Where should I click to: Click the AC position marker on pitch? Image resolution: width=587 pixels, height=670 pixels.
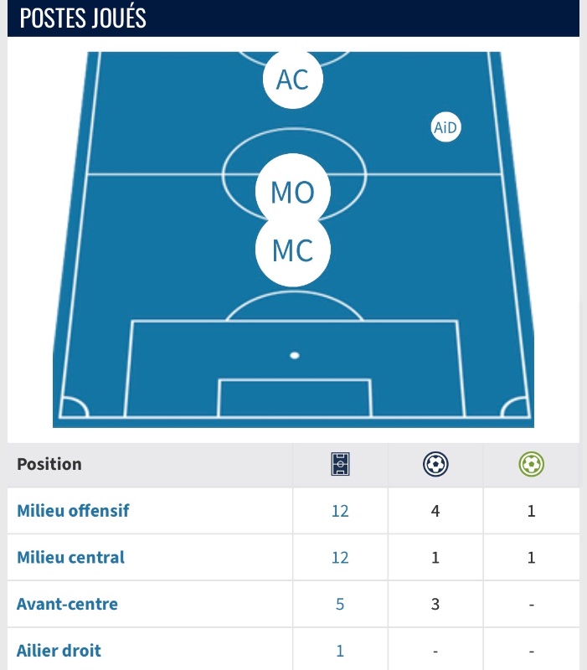coord(292,79)
